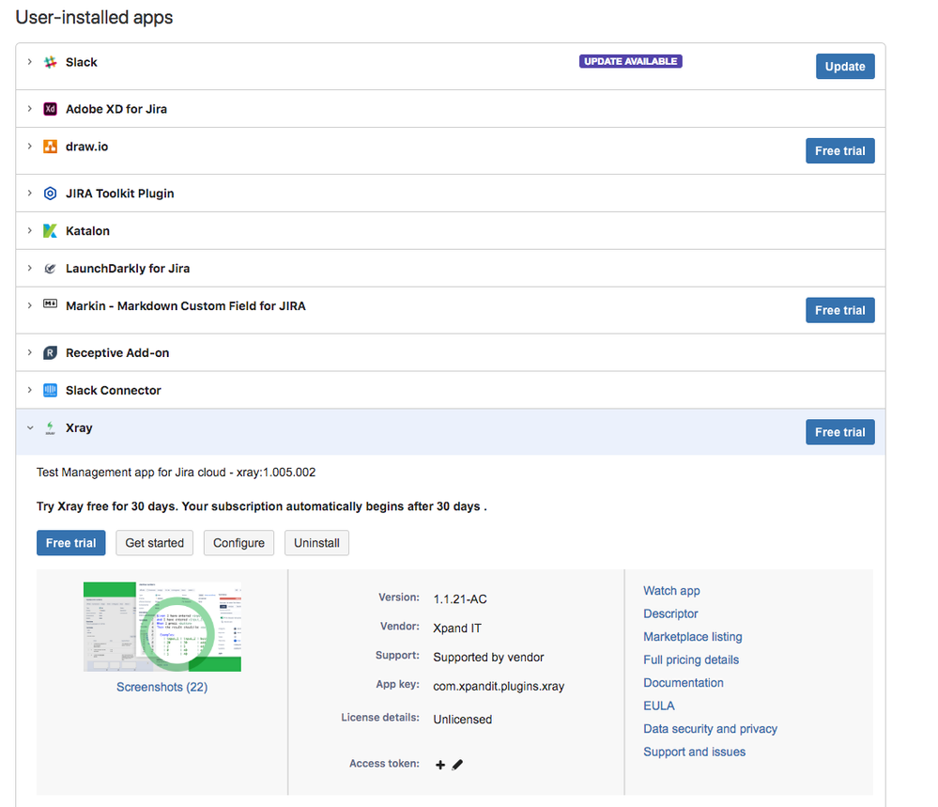Click the UPDATE AVAILABLE badge
Viewport: 938px width, 807px height.
631,61
